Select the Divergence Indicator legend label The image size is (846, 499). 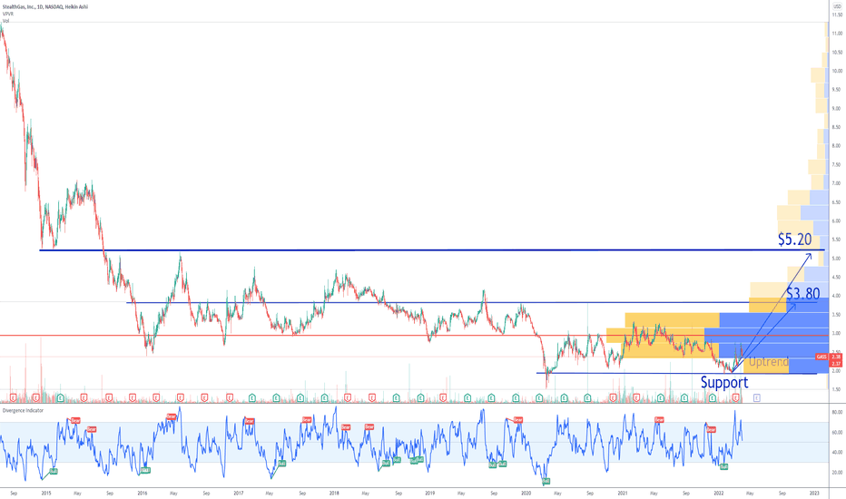click(23, 410)
